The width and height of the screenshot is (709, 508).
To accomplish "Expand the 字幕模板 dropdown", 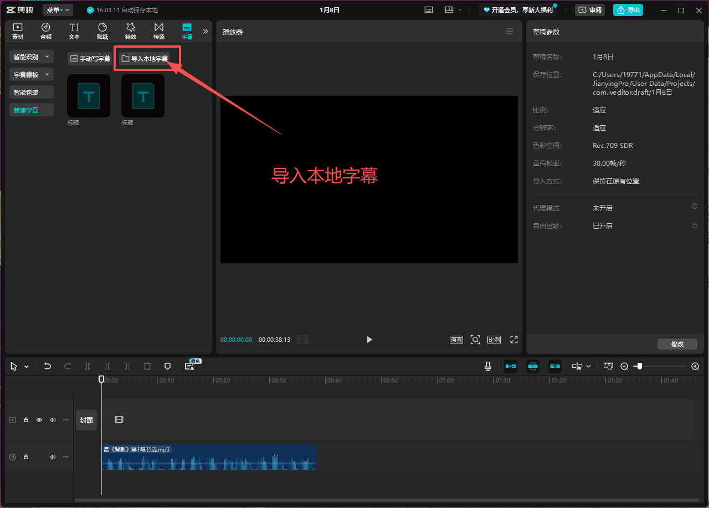I will pyautogui.click(x=32, y=74).
